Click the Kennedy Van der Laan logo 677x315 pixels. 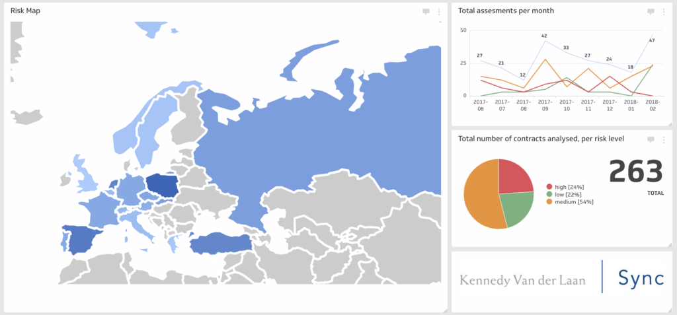tap(522, 280)
